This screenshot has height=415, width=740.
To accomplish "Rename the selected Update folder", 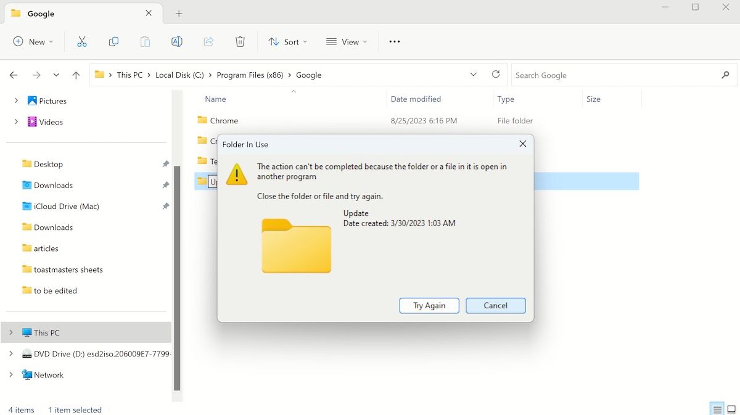I will pos(176,41).
